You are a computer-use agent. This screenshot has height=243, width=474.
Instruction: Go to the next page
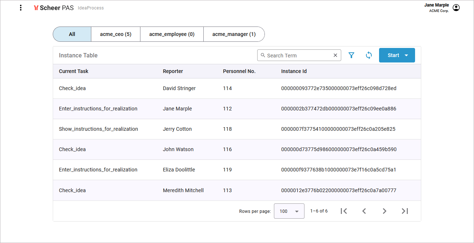[x=384, y=211]
